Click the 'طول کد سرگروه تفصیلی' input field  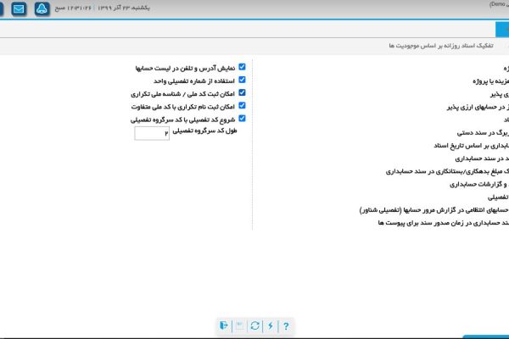click(x=152, y=133)
